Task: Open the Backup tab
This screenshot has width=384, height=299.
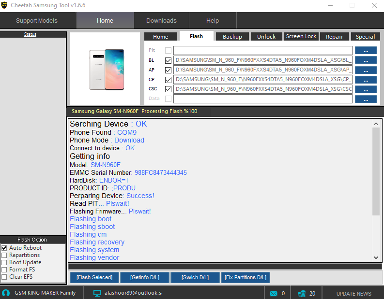Action: 232,37
